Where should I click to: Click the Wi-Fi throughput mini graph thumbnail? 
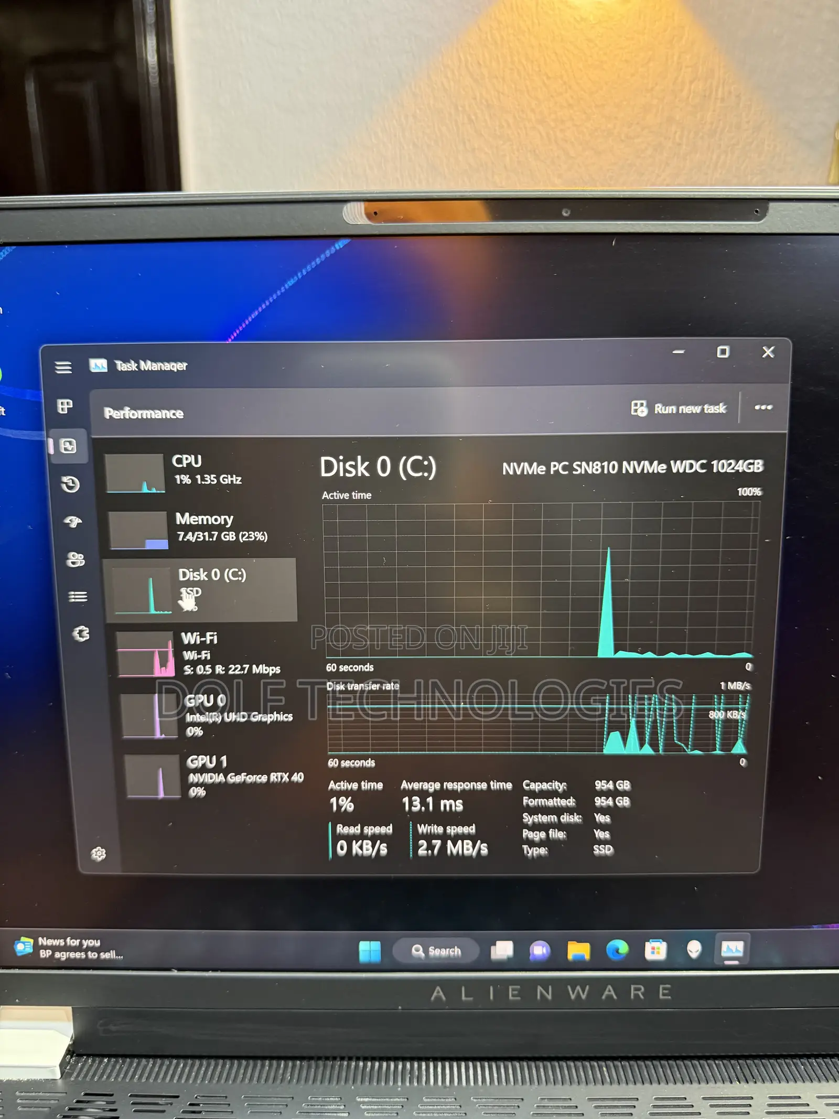tap(145, 654)
